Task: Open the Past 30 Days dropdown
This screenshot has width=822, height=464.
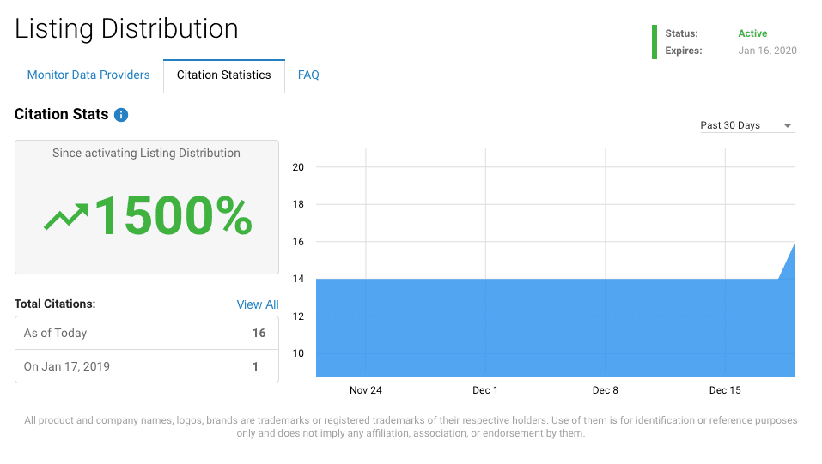Action: point(746,125)
